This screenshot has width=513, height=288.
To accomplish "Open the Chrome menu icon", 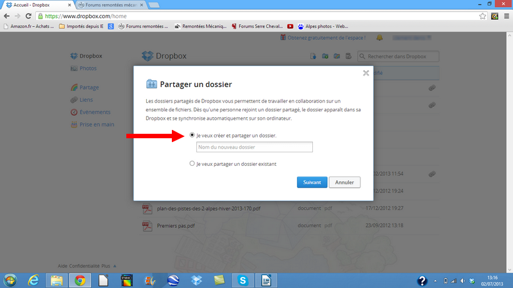I will pyautogui.click(x=507, y=16).
